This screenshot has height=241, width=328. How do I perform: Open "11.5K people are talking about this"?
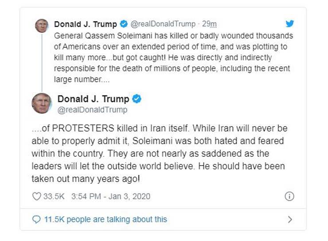coord(105,219)
